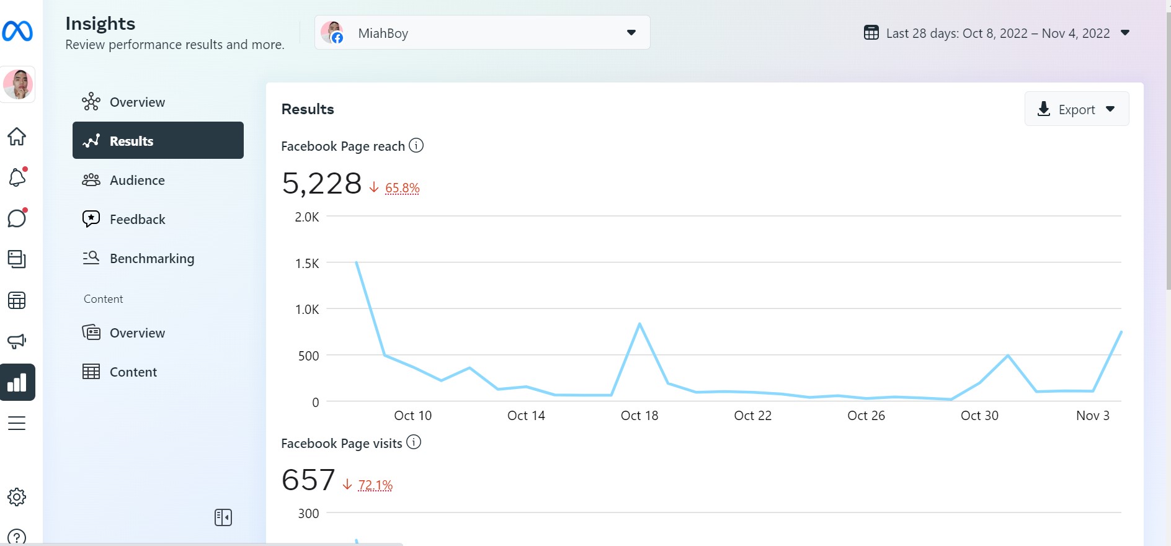
Task: Open Content Overview item
Action: 158,333
